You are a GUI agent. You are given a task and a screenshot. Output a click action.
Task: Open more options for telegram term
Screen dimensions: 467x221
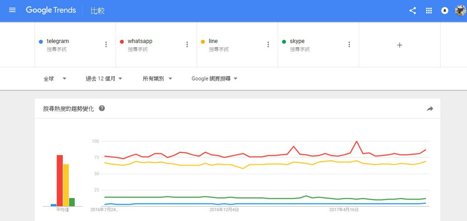[106, 45]
